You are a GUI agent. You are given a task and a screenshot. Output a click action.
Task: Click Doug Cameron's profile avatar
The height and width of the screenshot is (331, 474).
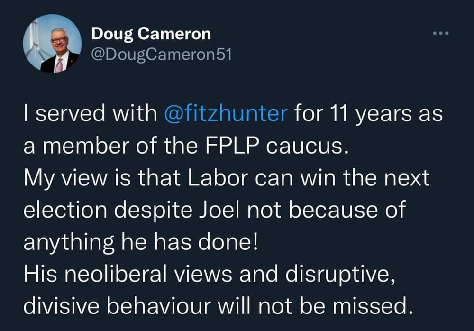(x=52, y=43)
